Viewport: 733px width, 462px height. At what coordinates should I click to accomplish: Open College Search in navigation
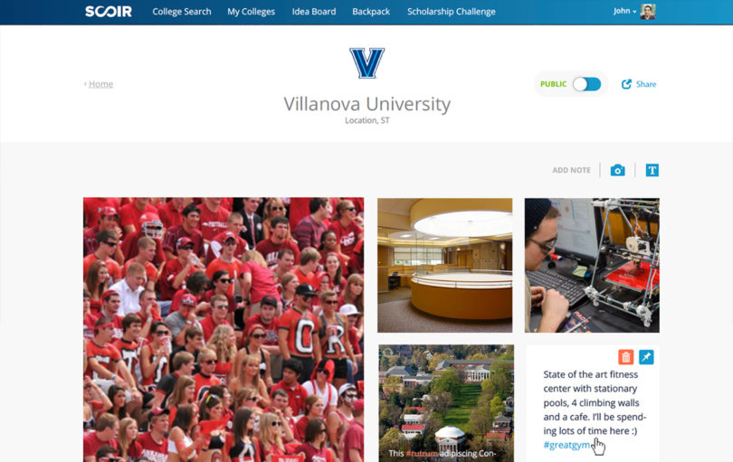(182, 12)
